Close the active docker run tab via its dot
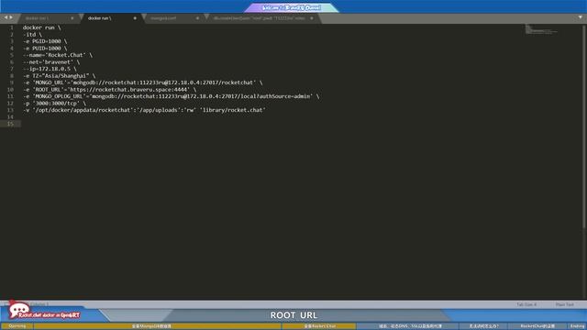The height and width of the screenshot is (330, 587). [x=135, y=18]
